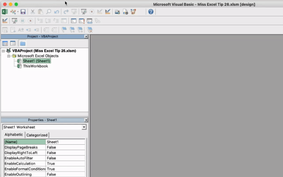Select ThisWorkbook in project tree
Screen dimensions: 283x177
point(35,66)
